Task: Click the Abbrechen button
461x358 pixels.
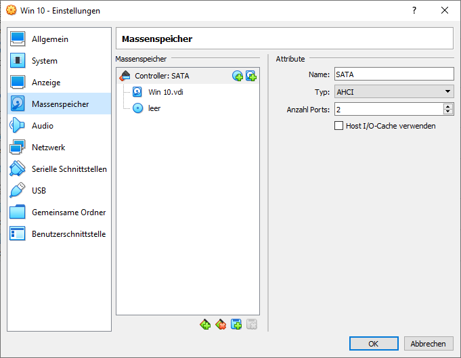Action: 429,343
